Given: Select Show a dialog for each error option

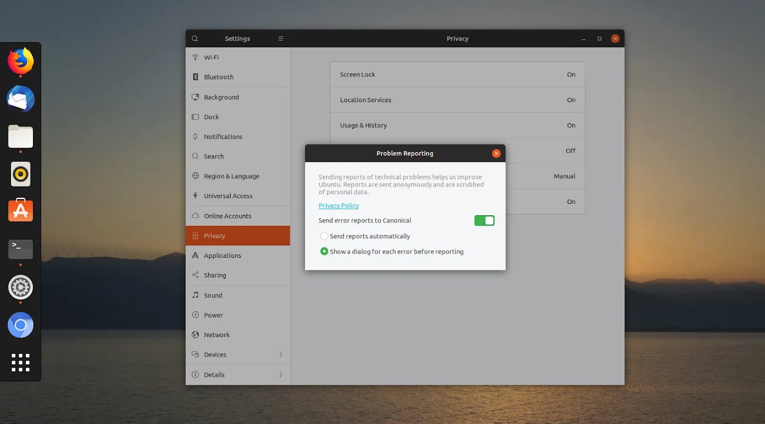Looking at the screenshot, I should [x=324, y=251].
